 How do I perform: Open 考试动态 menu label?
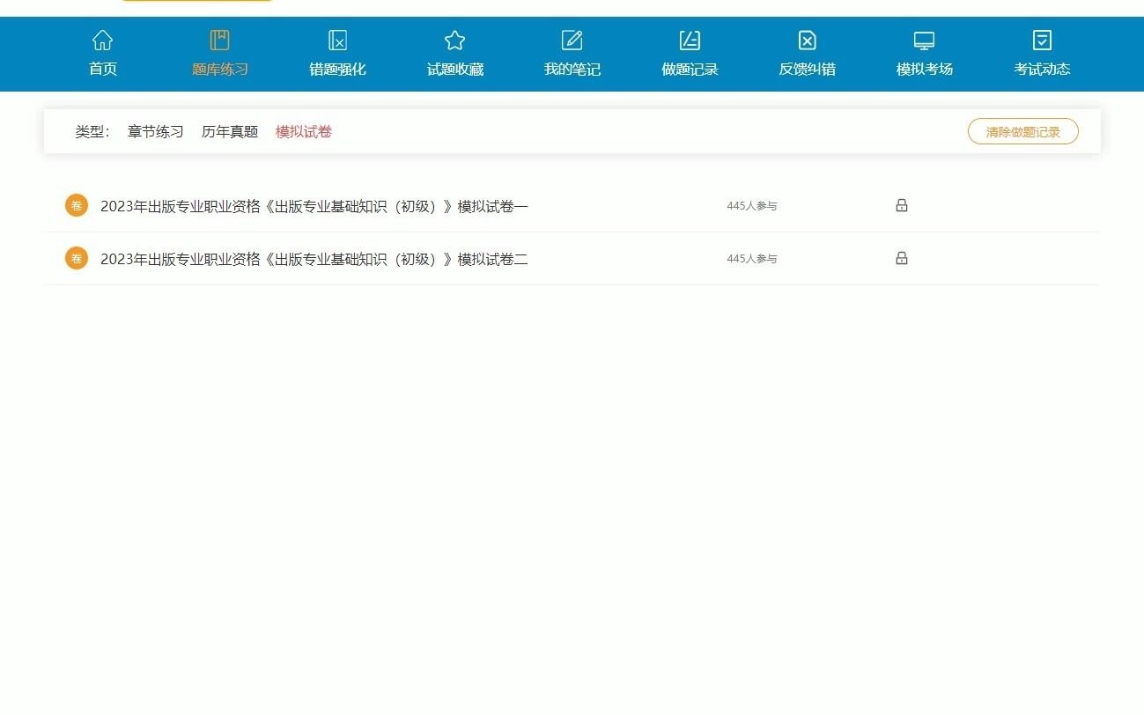click(x=1042, y=70)
